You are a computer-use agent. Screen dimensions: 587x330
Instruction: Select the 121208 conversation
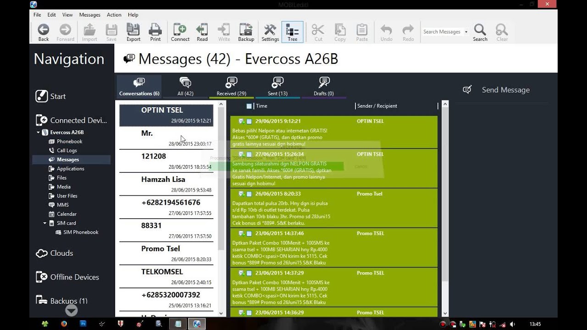[x=166, y=161]
